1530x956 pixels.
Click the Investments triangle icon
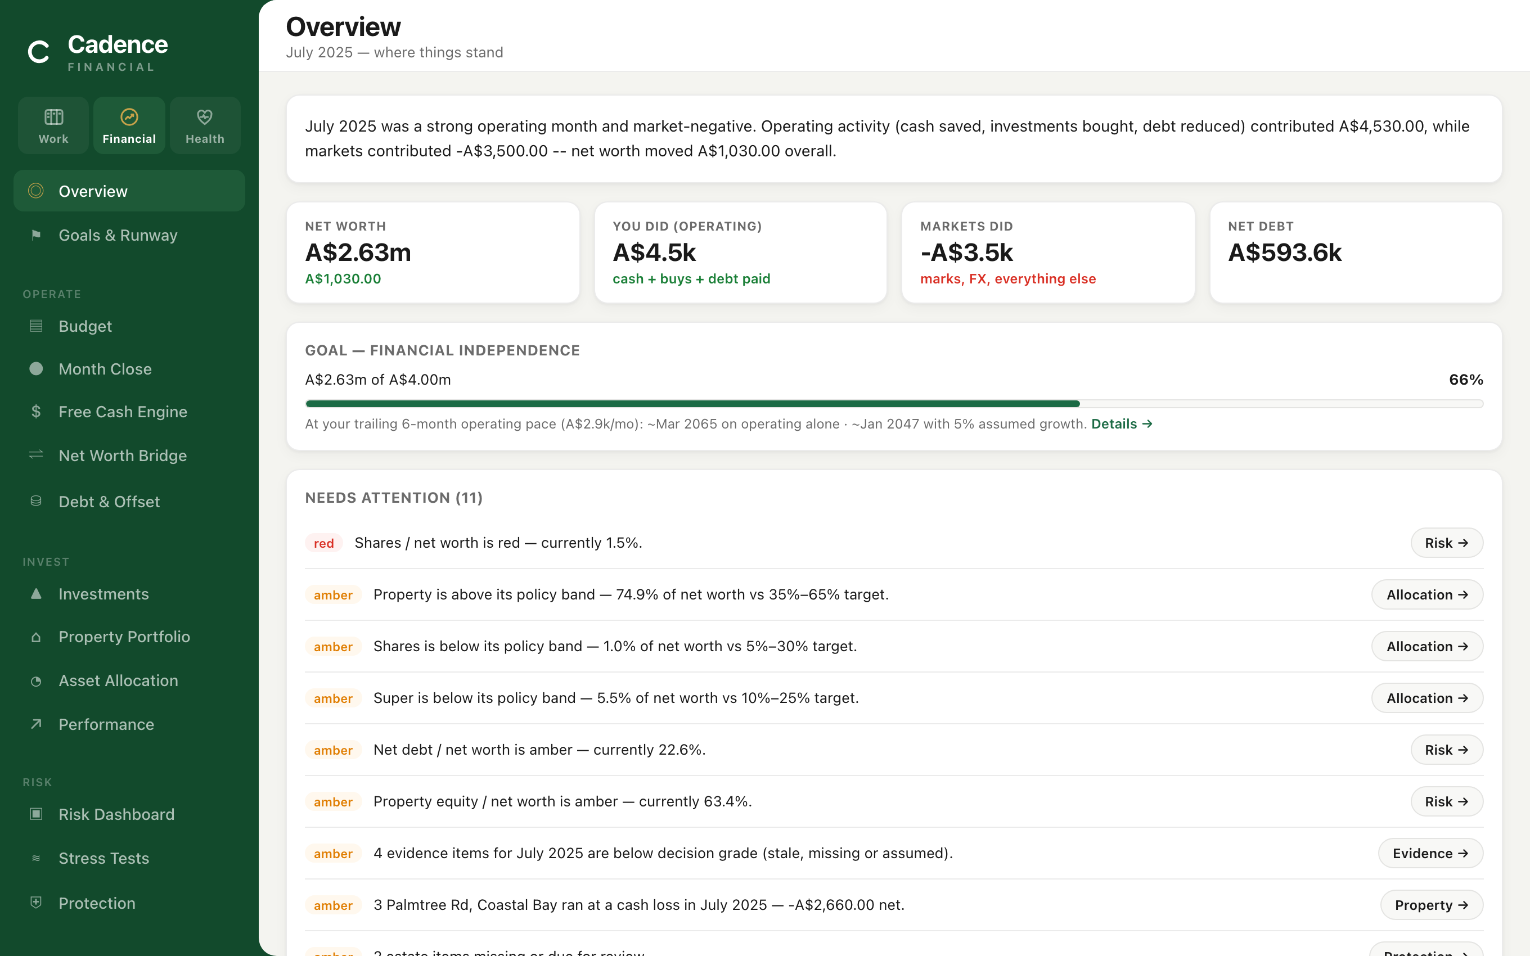36,594
